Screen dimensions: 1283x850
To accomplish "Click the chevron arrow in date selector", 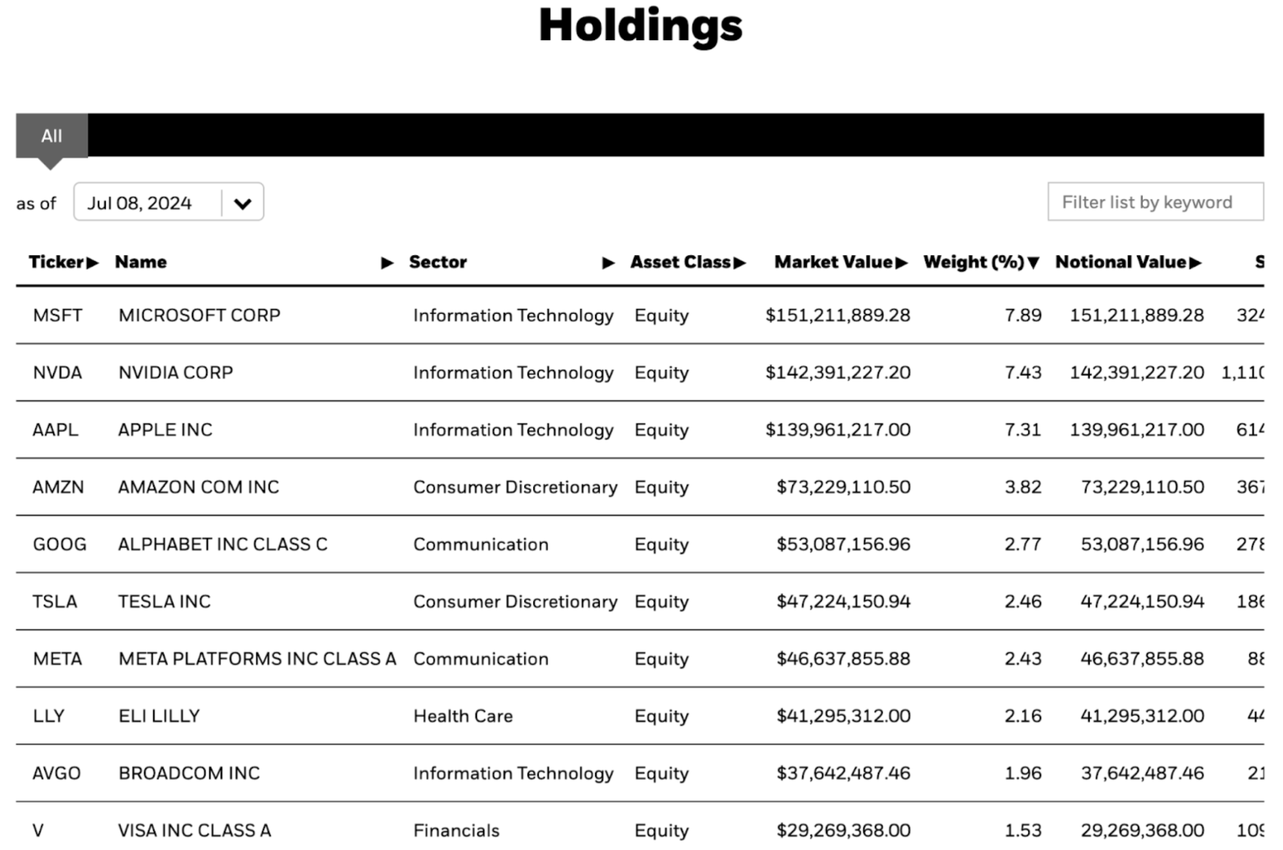I will (x=243, y=204).
